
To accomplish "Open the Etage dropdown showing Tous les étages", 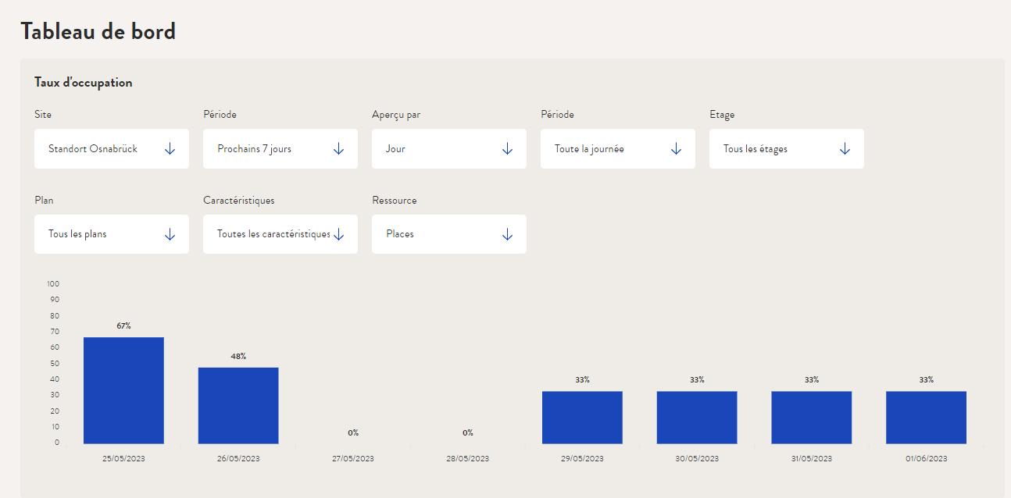I will point(787,148).
